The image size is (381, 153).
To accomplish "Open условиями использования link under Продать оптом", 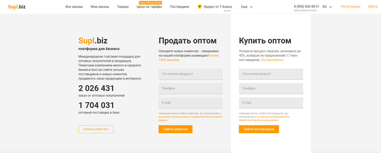I will coord(174,117).
